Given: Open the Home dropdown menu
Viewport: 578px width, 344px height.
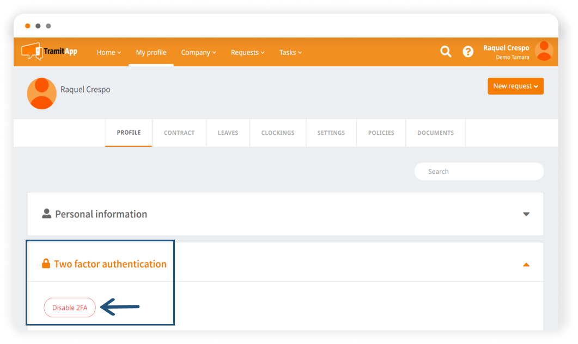Looking at the screenshot, I should pos(108,53).
